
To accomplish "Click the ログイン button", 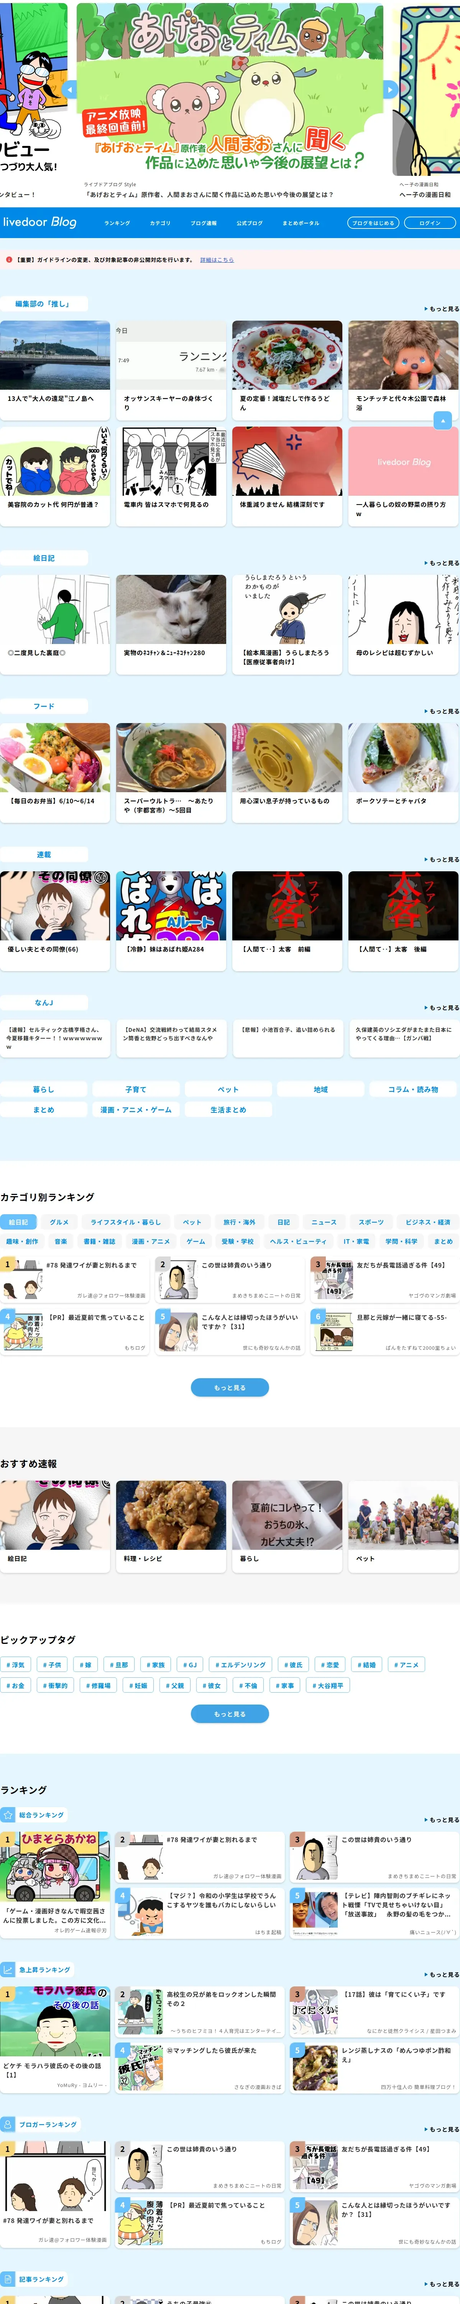I will click(x=430, y=223).
